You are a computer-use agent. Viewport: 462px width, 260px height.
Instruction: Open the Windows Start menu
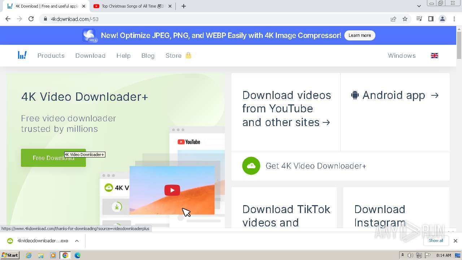10,255
